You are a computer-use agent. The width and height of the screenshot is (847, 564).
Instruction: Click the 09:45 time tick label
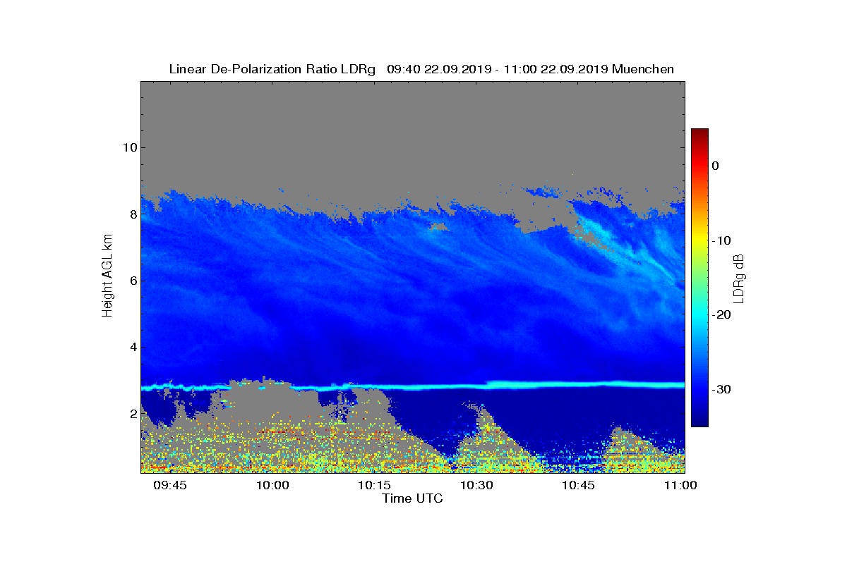pos(170,485)
